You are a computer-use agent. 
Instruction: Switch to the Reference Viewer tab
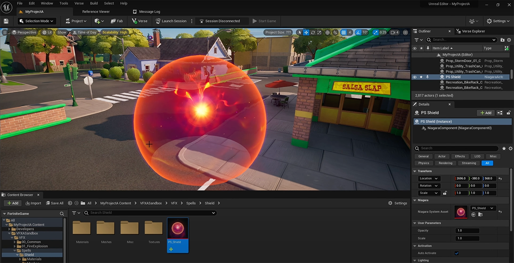(96, 12)
